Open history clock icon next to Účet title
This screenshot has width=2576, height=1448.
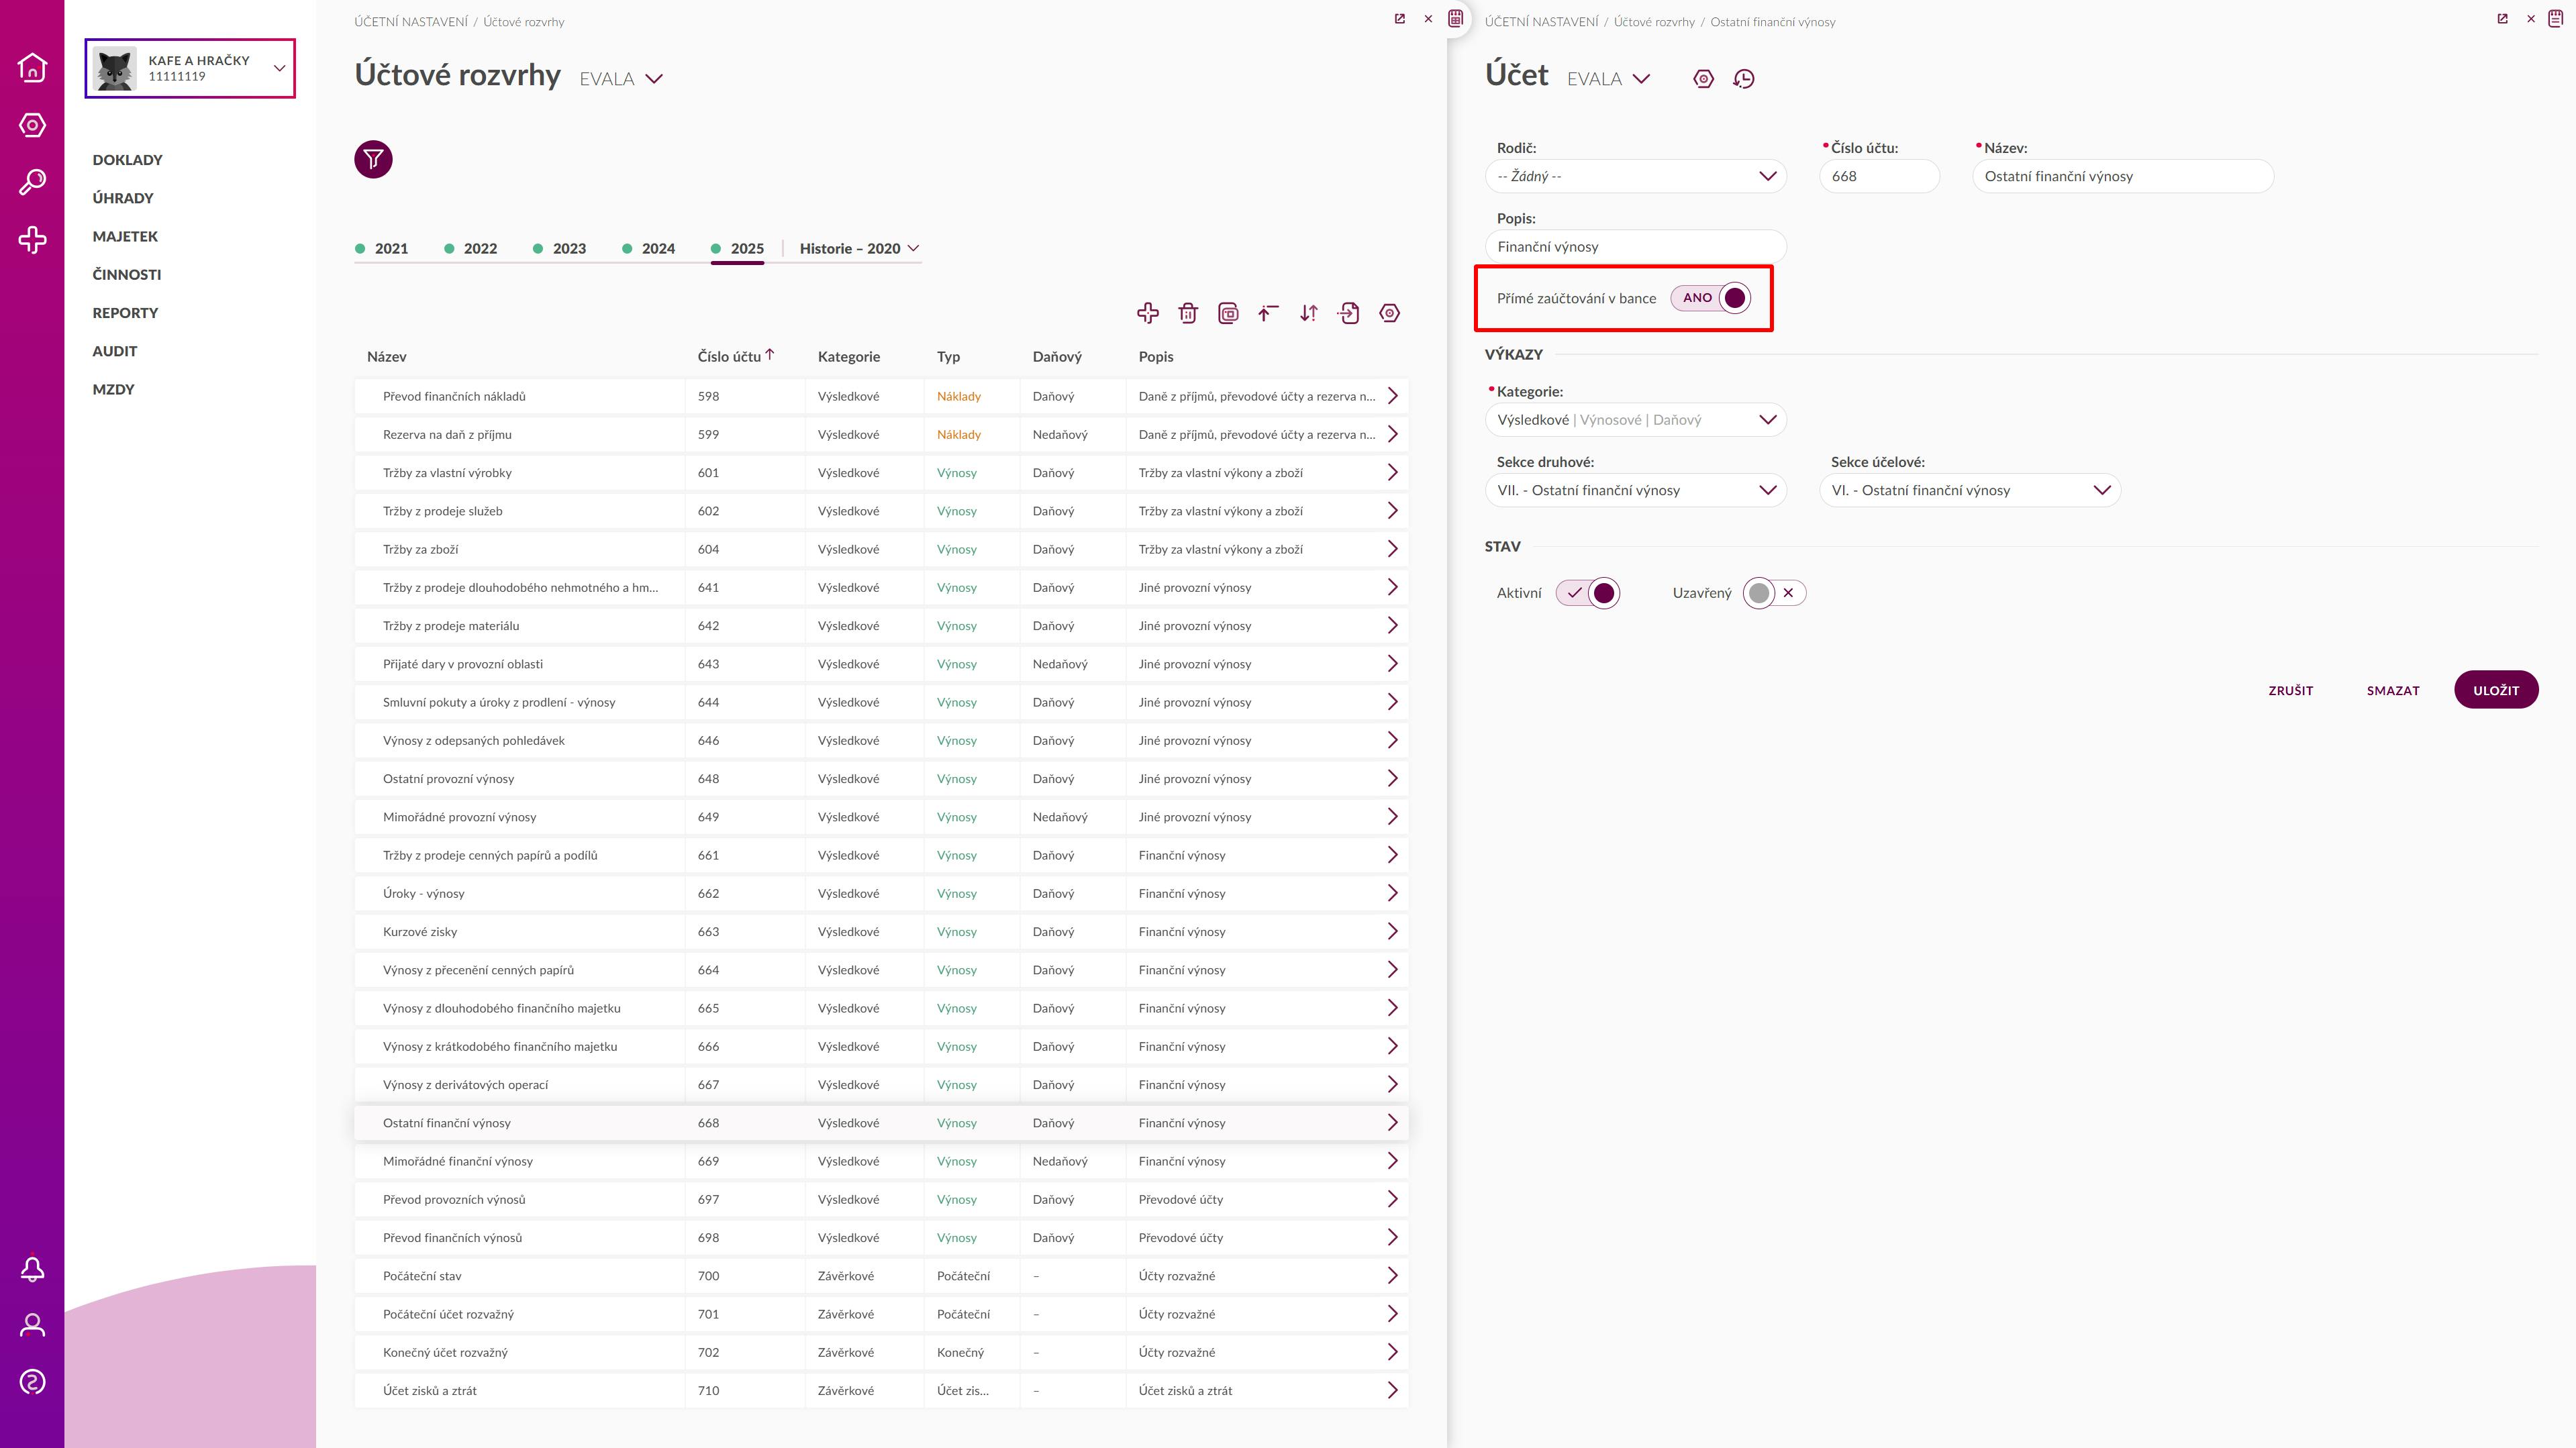[x=1744, y=79]
